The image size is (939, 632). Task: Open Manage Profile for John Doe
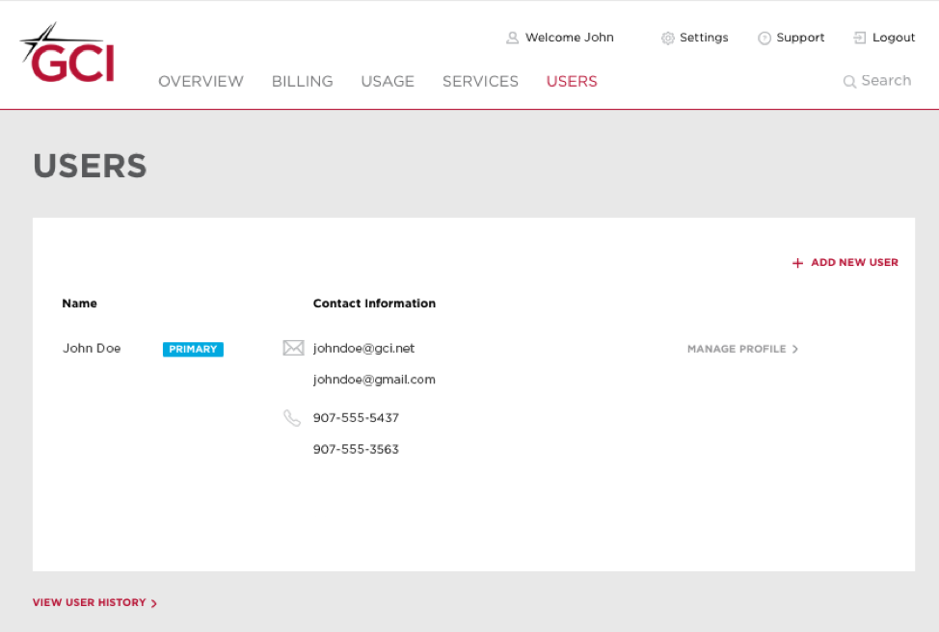click(x=742, y=349)
